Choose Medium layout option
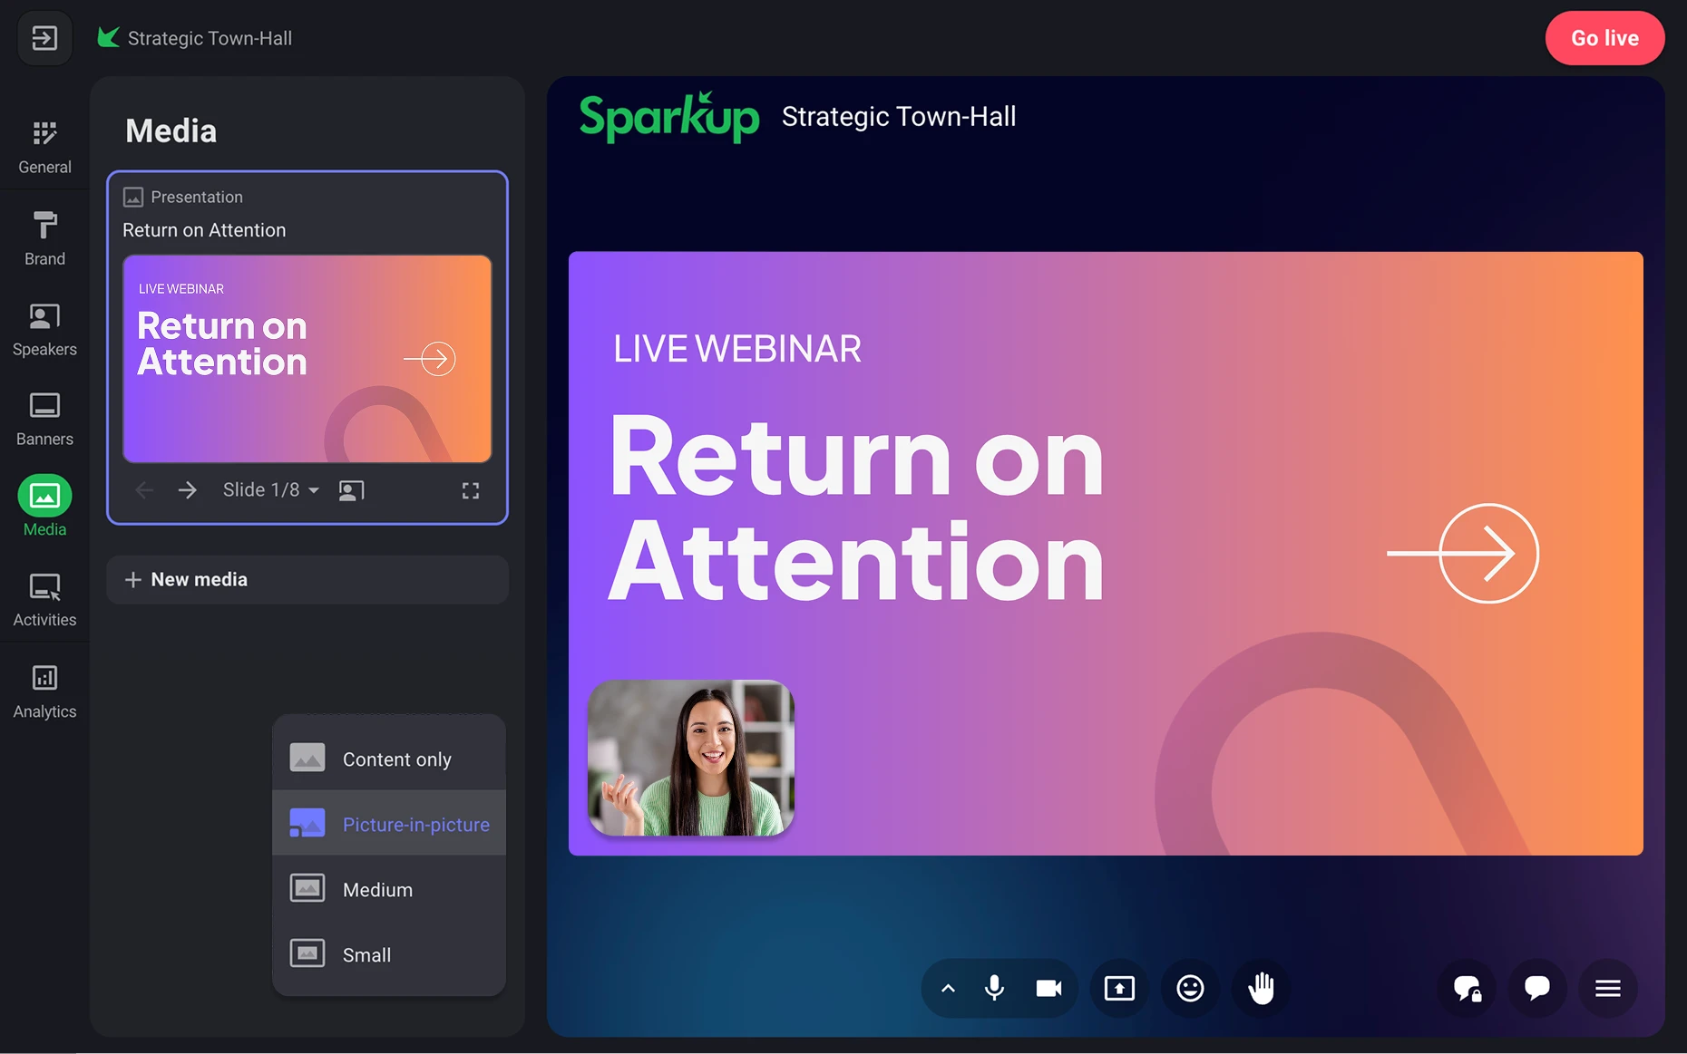The width and height of the screenshot is (1687, 1054). pos(389,888)
